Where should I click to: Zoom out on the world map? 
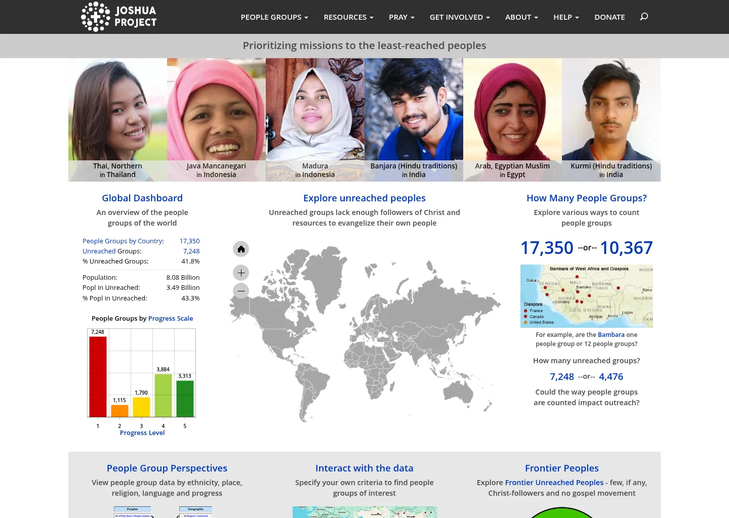[x=241, y=291]
